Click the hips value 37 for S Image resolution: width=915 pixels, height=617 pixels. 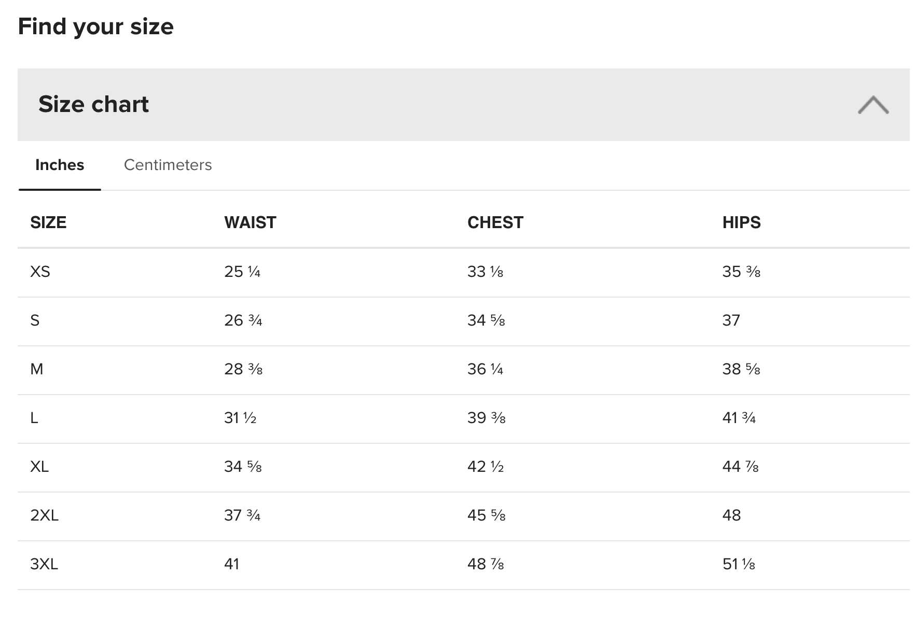click(731, 320)
